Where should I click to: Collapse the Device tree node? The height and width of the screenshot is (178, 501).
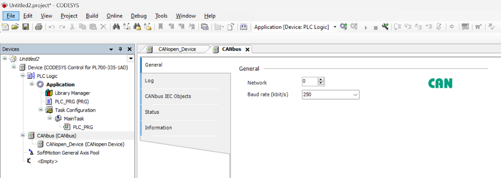click(13, 67)
